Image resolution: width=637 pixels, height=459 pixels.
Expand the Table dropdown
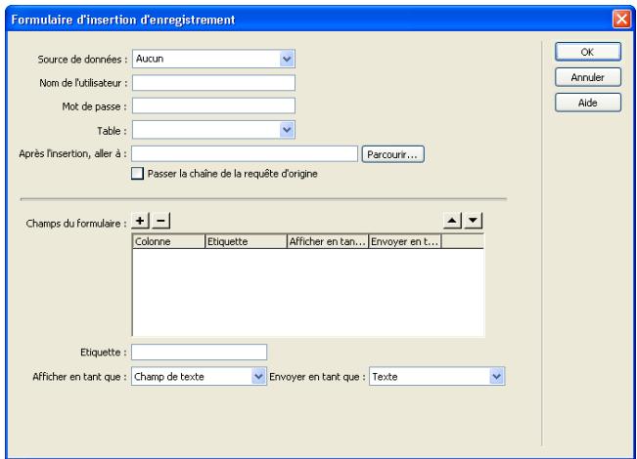[213, 130]
